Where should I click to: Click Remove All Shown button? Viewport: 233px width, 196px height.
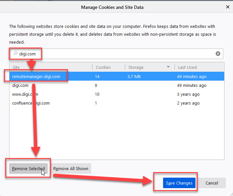coord(71,168)
